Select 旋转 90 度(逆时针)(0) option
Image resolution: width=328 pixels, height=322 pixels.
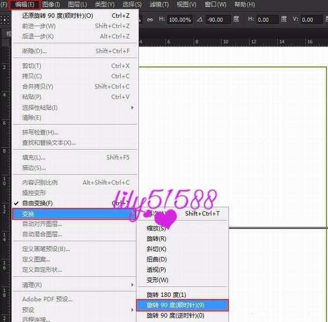[175, 315]
